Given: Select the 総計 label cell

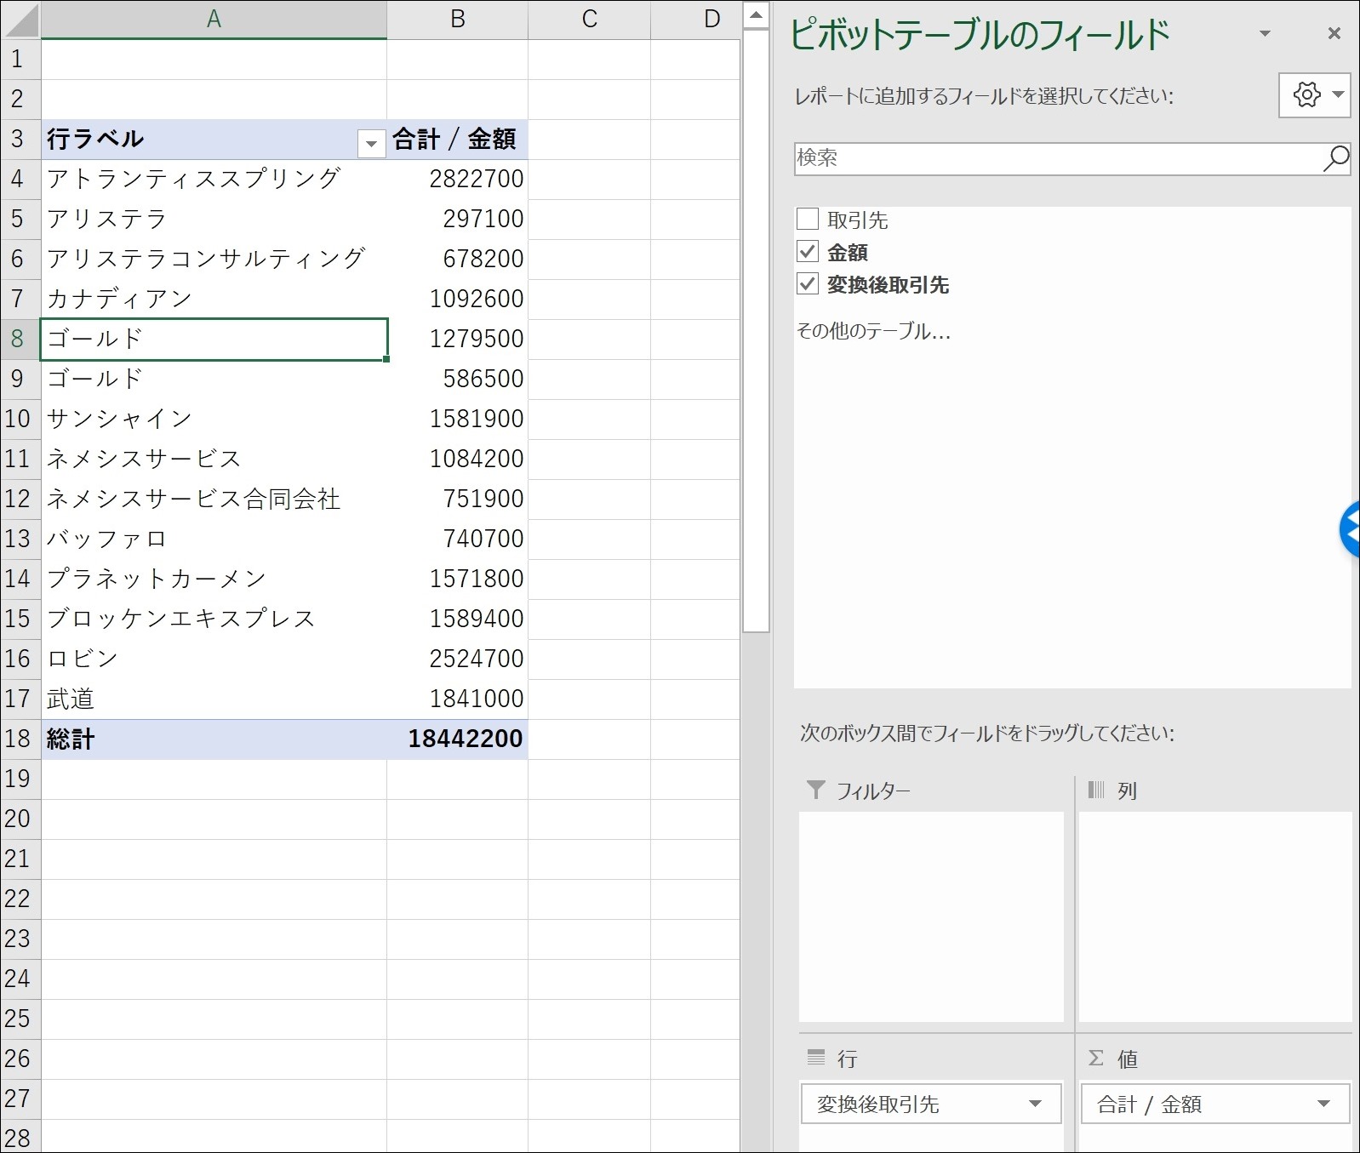Looking at the screenshot, I should pos(214,739).
